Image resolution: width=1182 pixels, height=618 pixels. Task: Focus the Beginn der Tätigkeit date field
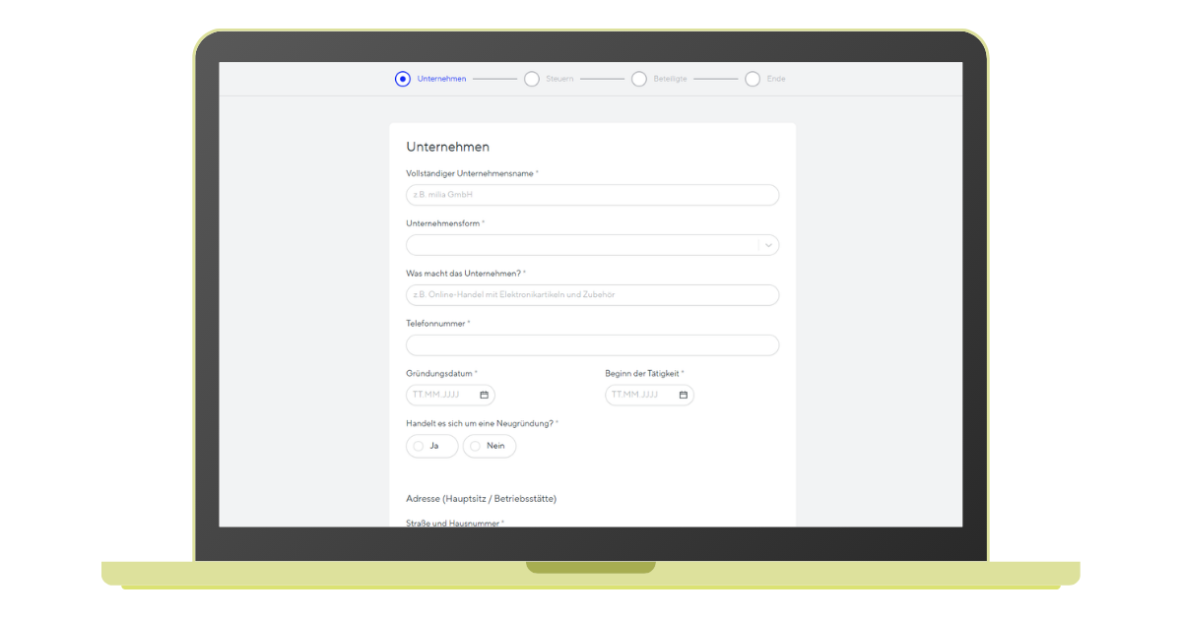point(649,395)
